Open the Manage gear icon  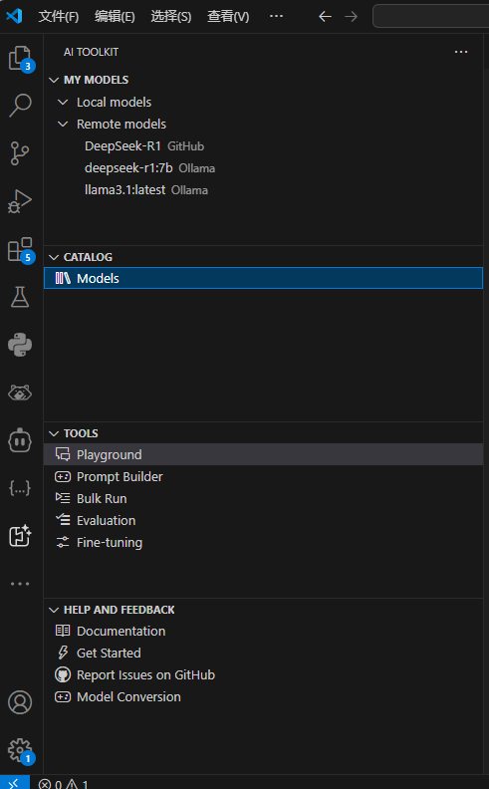click(x=20, y=750)
